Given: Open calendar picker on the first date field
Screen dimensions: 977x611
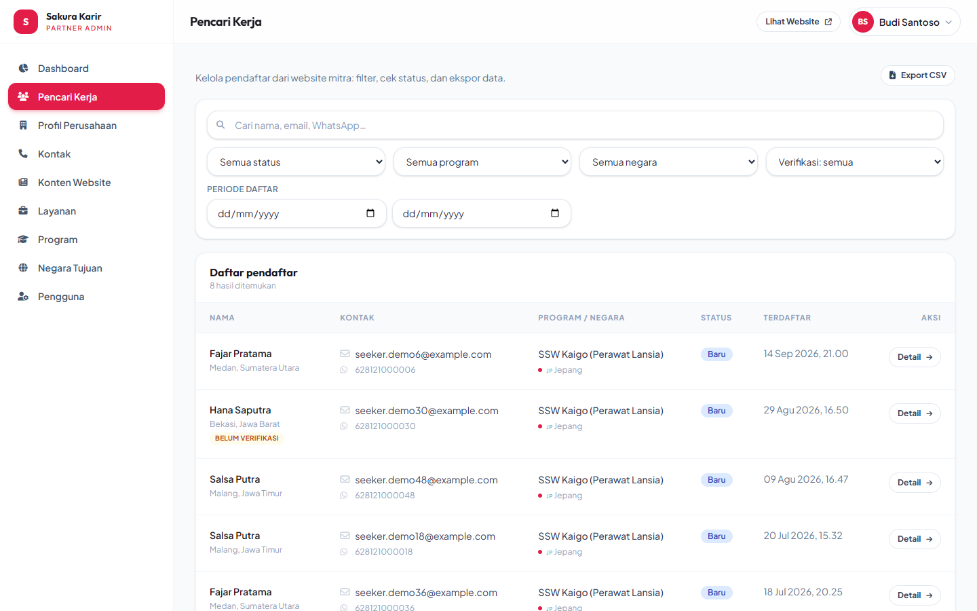Looking at the screenshot, I should tap(370, 213).
